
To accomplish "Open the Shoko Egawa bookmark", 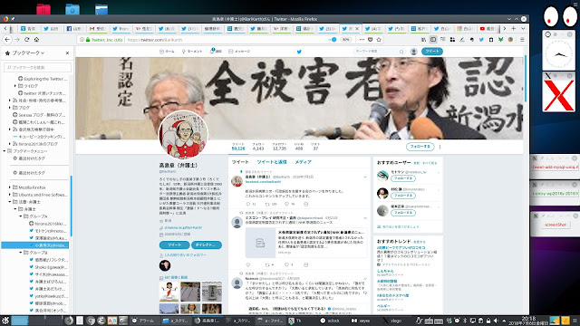I will pos(48,267).
